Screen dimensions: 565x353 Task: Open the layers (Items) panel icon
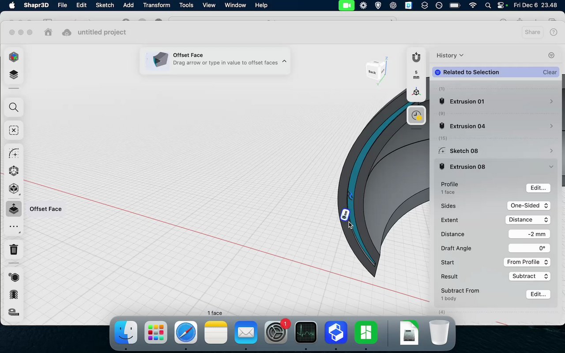click(x=14, y=75)
